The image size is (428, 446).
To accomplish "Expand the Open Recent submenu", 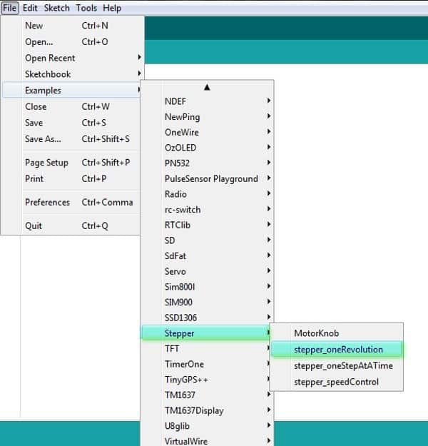I will (71, 58).
